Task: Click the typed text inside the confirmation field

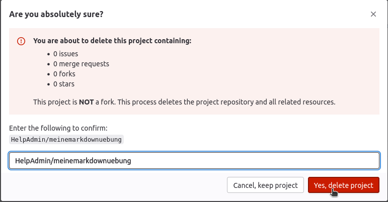Action: click(73, 161)
